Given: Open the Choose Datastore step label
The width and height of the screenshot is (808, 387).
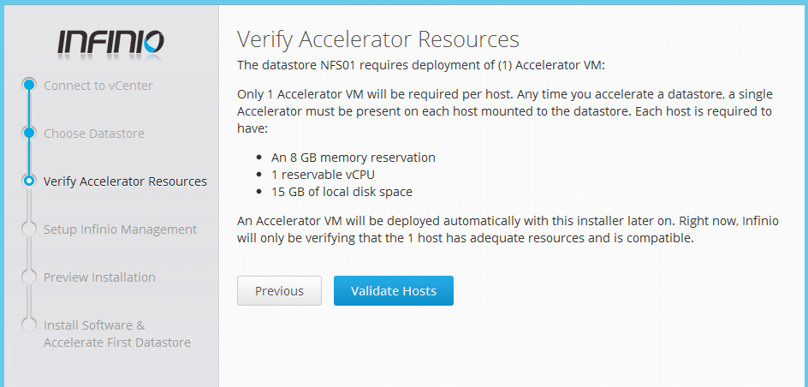Looking at the screenshot, I should tap(94, 134).
